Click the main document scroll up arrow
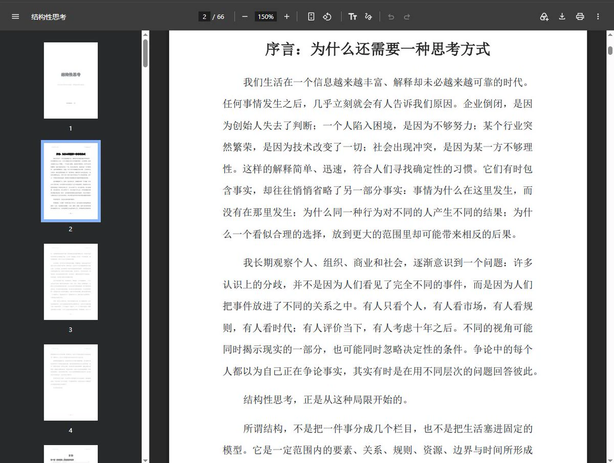 610,35
